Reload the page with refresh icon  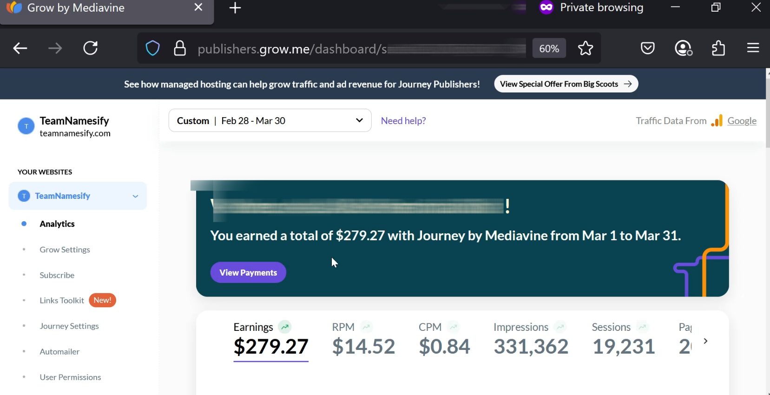pyautogui.click(x=90, y=48)
